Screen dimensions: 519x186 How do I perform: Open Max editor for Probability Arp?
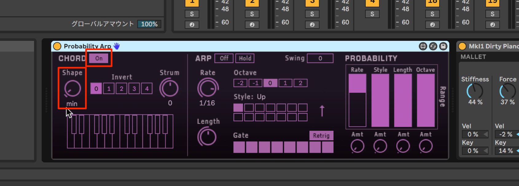click(423, 46)
